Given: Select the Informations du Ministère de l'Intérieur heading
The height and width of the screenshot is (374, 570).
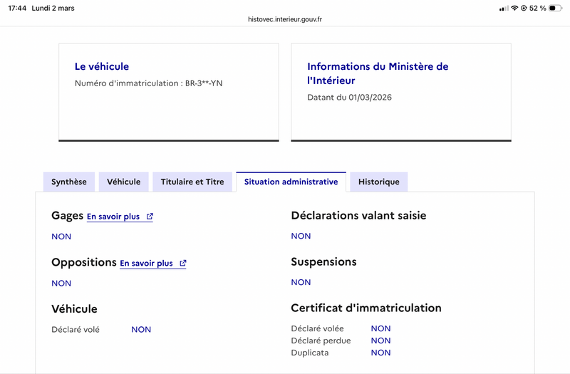Looking at the screenshot, I should coord(378,73).
